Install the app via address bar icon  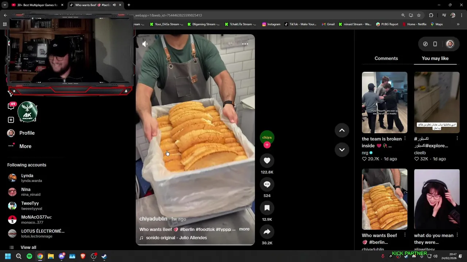click(411, 15)
